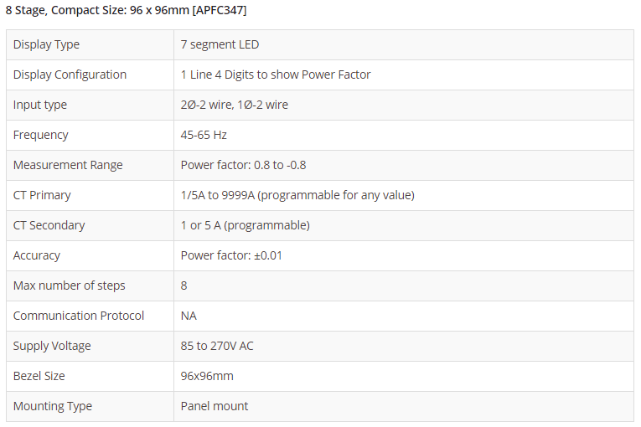Click the Communication Protocol label
This screenshot has width=641, height=427.
click(79, 316)
